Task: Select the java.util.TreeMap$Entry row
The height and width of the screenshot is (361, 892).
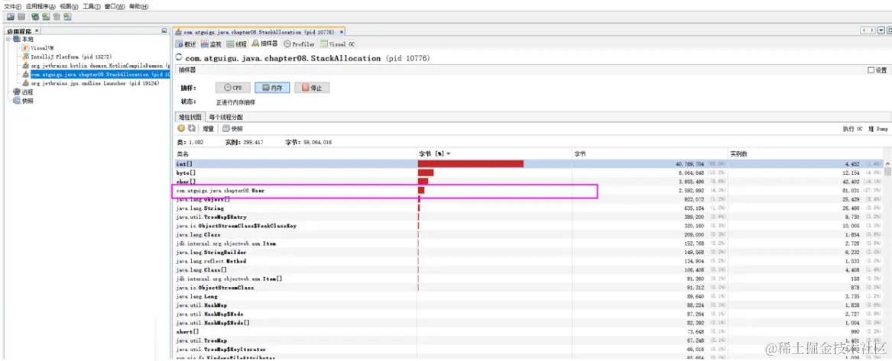Action: pyautogui.click(x=529, y=217)
